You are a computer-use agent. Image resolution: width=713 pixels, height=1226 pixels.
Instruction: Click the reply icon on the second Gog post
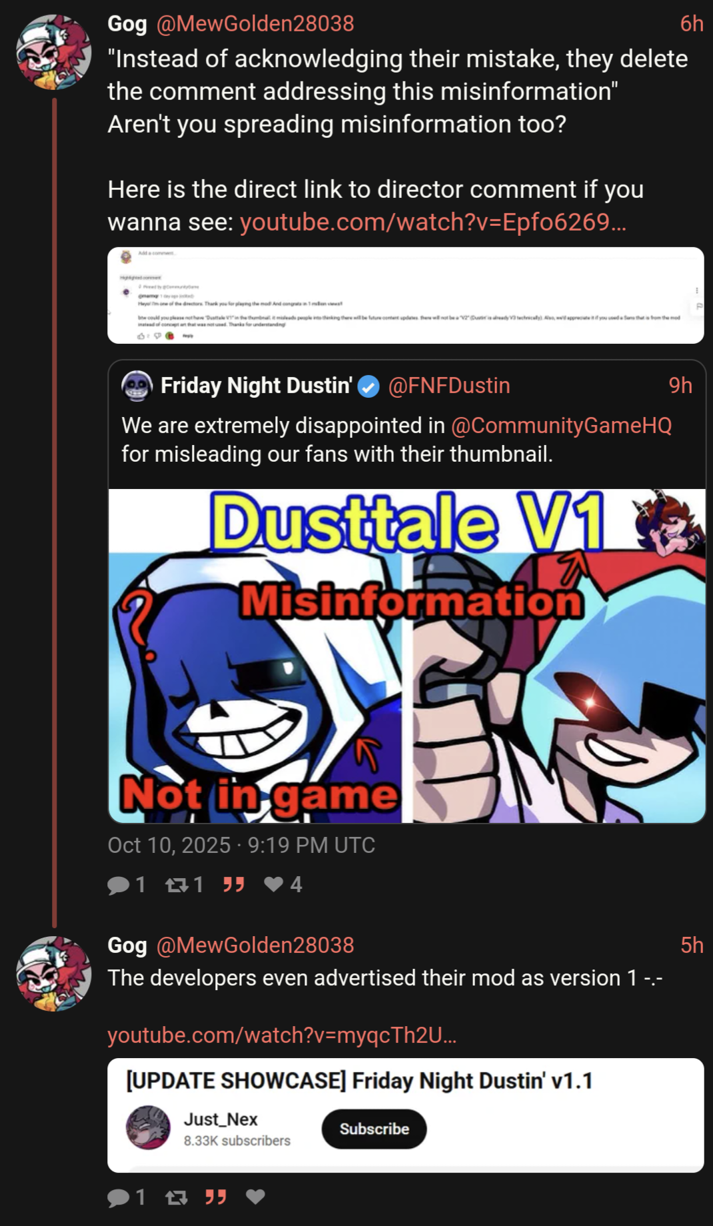pos(119,1197)
